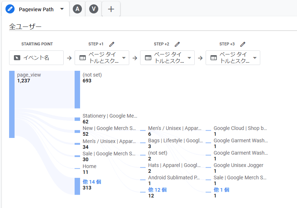Click the cursor icon in the イベント名 box
Image resolution: width=297 pixels, height=208 pixels.
click(17, 58)
